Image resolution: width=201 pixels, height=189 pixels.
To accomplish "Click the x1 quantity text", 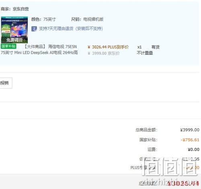I will pyautogui.click(x=139, y=47).
